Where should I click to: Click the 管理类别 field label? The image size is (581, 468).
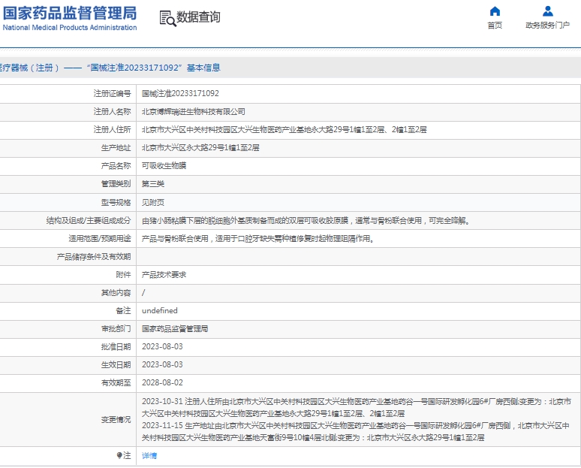point(116,184)
